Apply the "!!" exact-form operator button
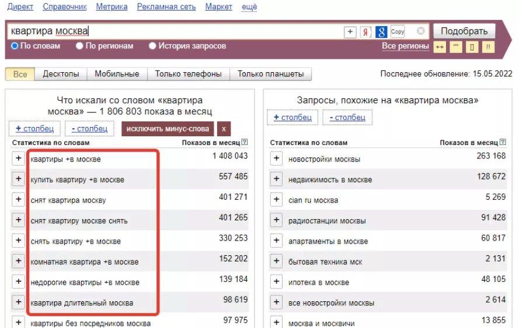The width and height of the screenshot is (519, 328). tap(488, 47)
